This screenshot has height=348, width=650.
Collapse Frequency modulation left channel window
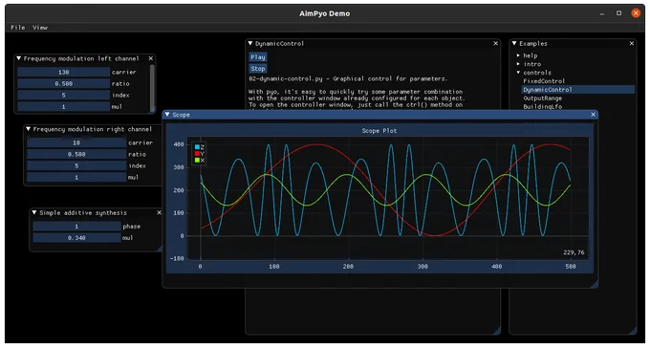click(19, 59)
